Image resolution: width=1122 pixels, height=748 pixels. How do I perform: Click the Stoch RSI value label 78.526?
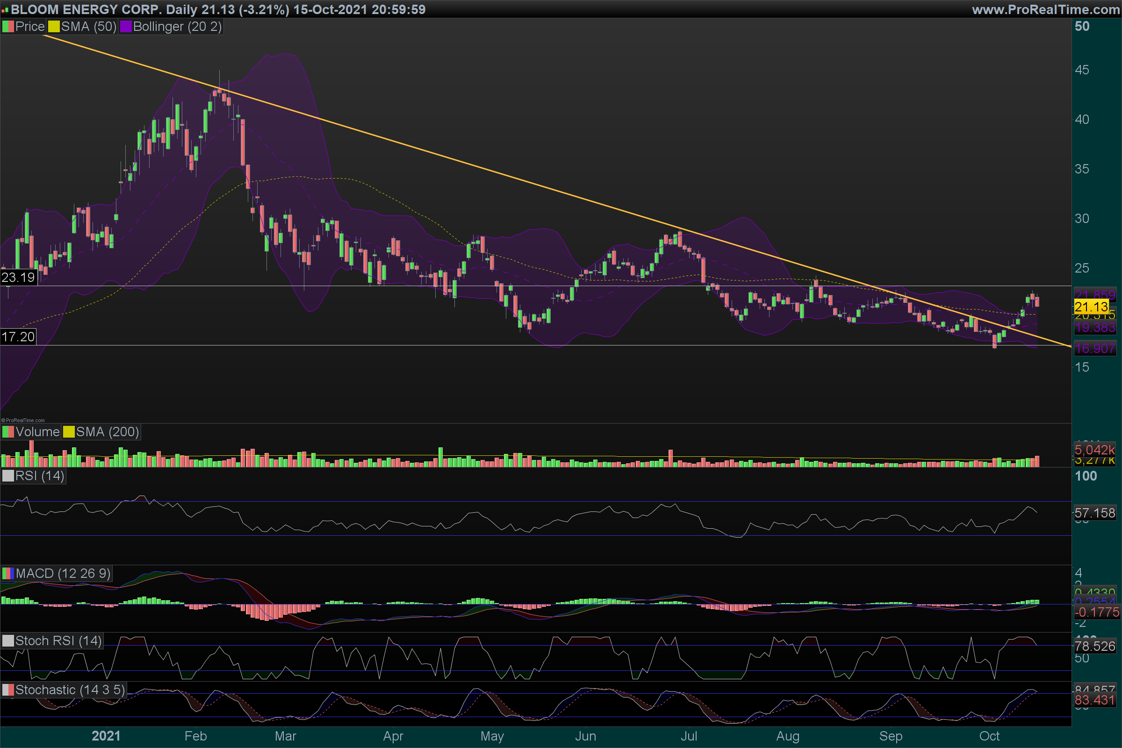1094,647
